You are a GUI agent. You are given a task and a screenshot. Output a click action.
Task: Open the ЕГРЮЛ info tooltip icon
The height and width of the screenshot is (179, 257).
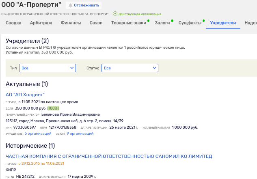point(54,47)
